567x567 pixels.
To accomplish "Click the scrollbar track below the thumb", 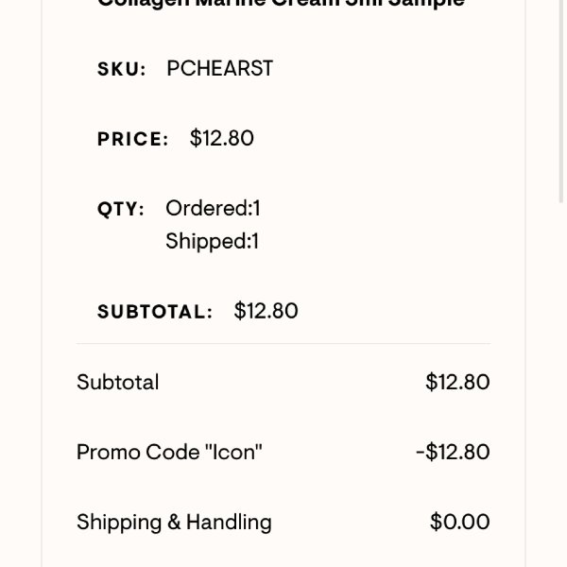I will [x=560, y=384].
